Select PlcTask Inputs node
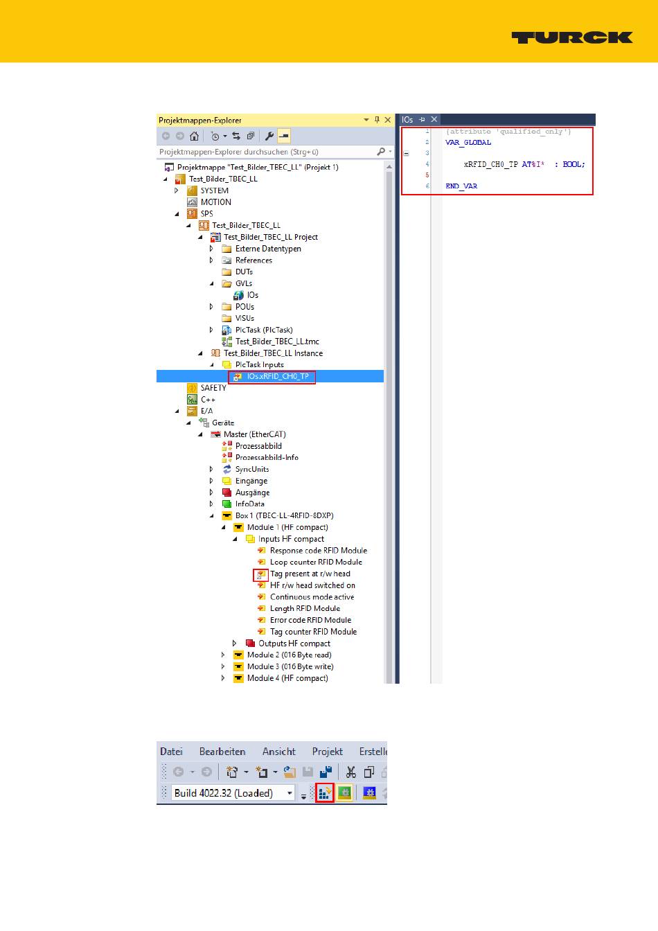Image resolution: width=658 pixels, height=931 pixels. coord(260,365)
